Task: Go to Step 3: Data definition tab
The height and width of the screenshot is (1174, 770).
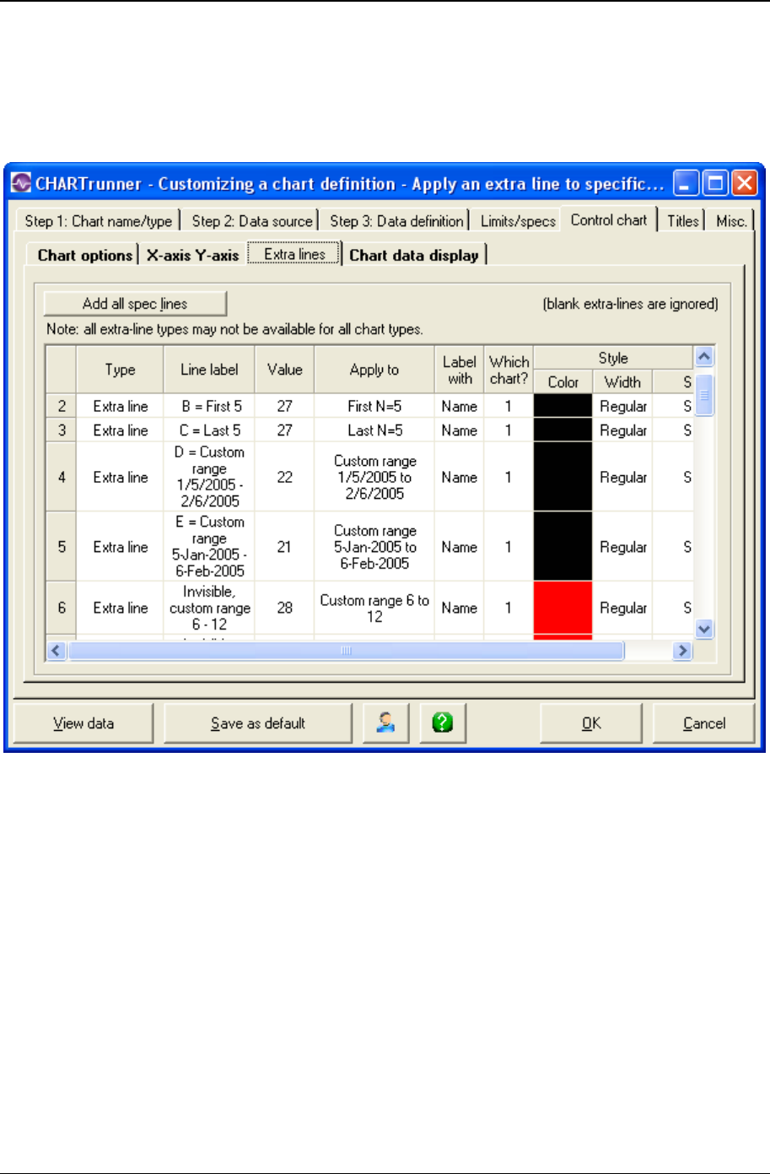Action: pos(396,221)
